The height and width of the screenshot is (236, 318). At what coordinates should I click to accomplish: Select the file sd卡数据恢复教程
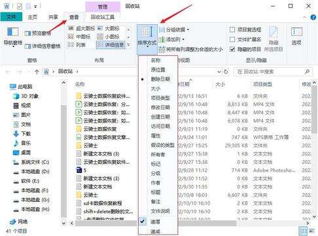(99, 203)
